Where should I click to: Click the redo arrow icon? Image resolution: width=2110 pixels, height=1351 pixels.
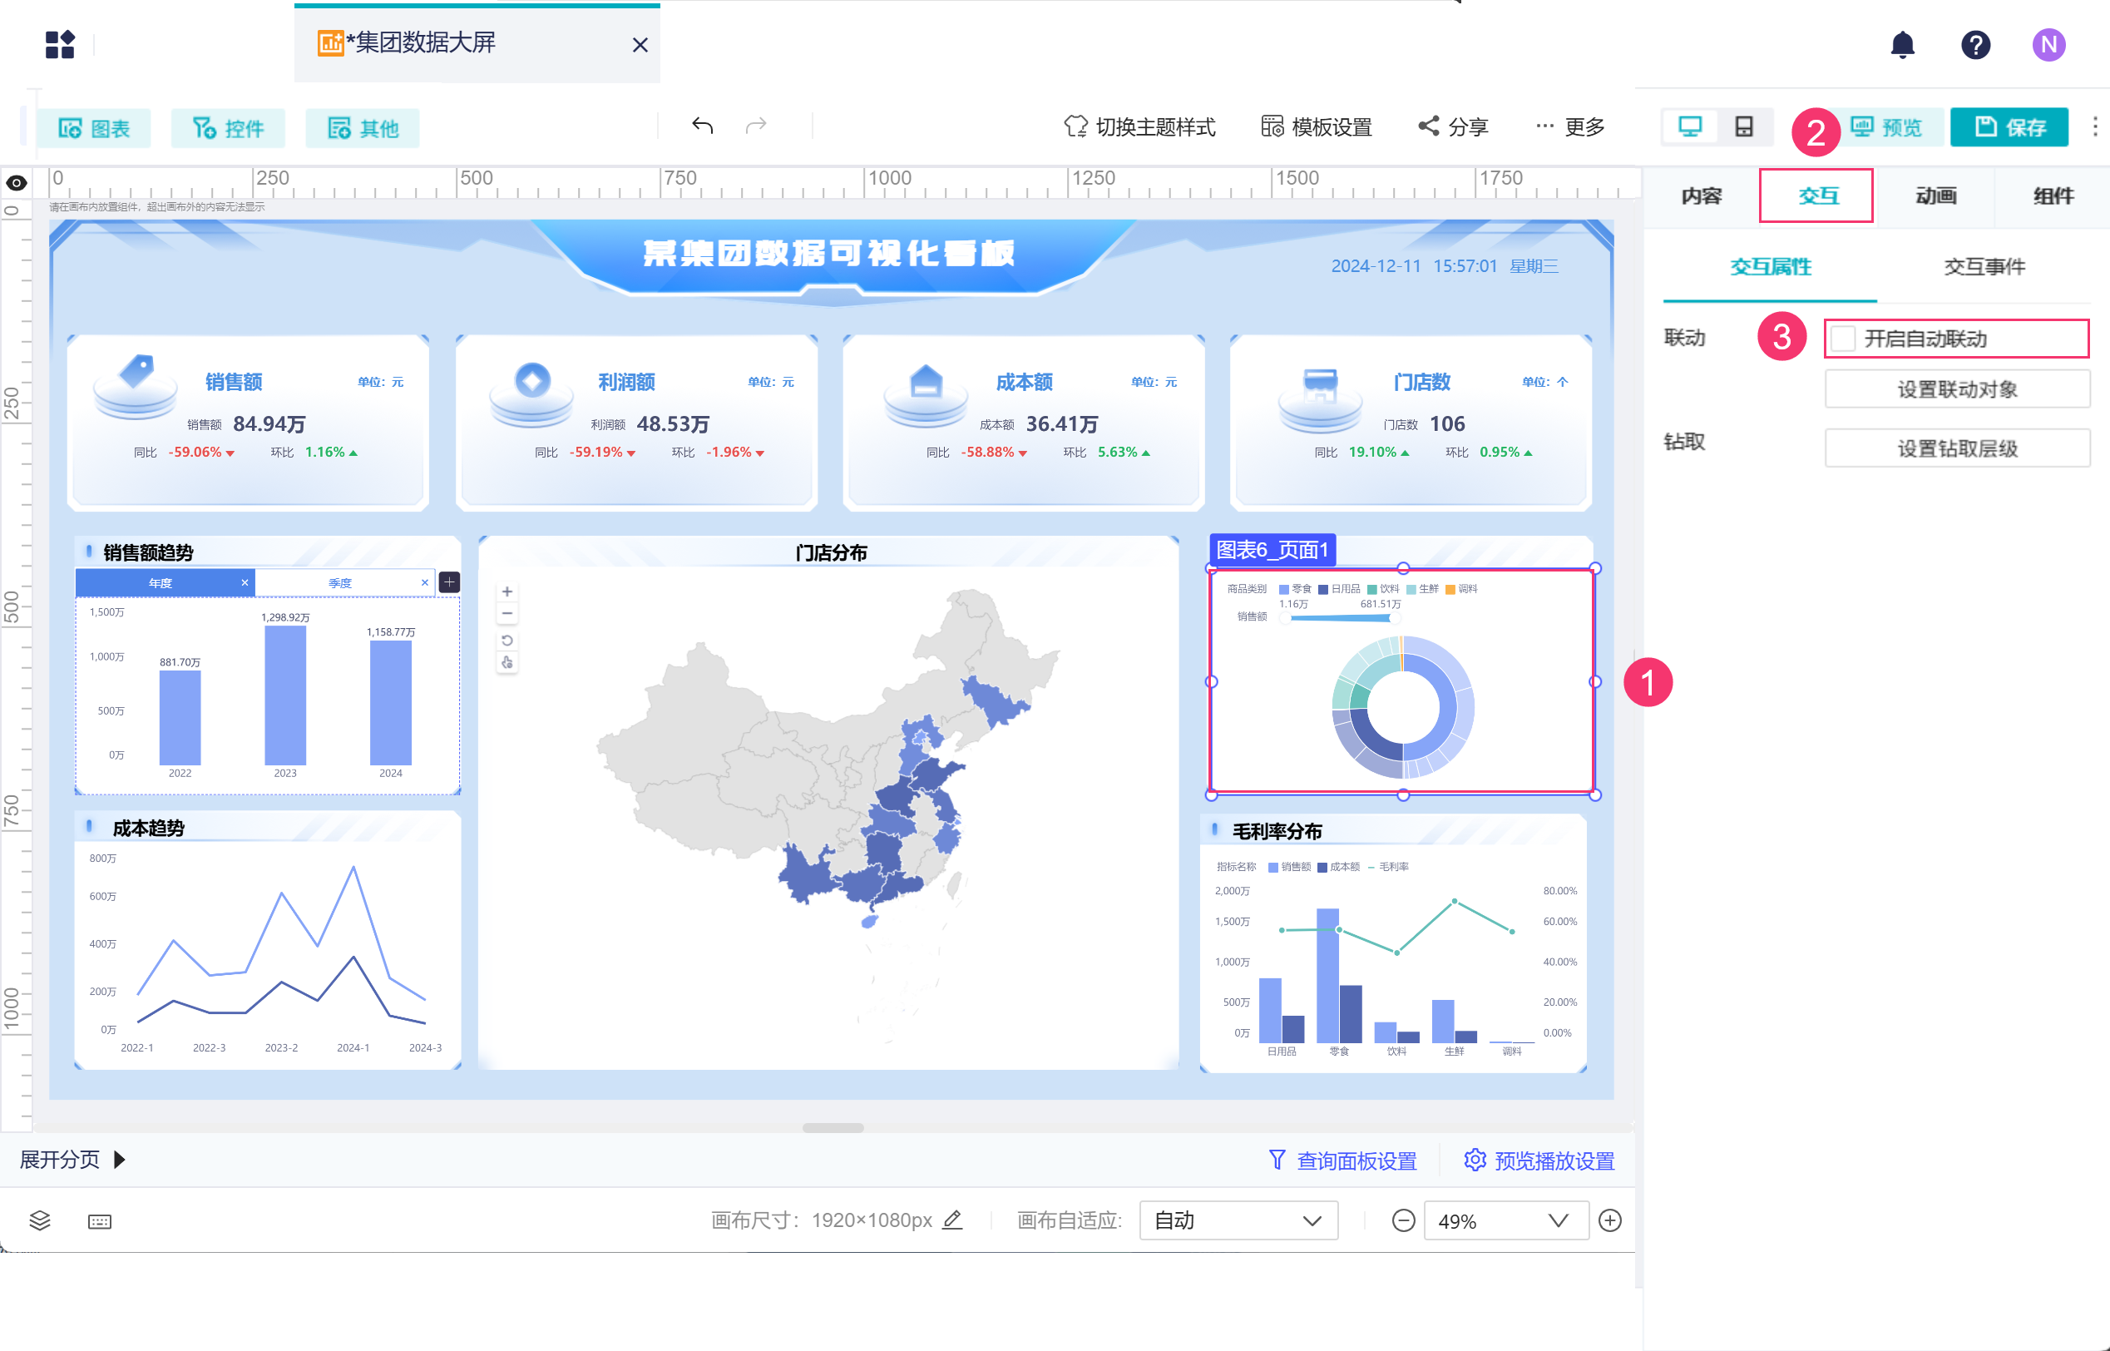coord(756,126)
